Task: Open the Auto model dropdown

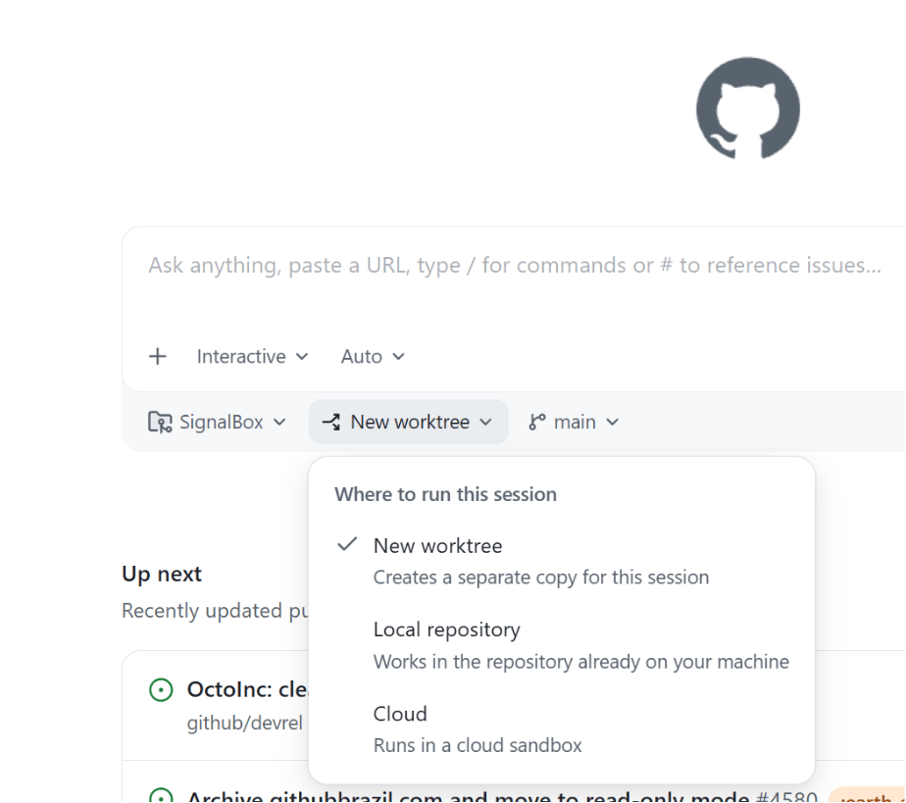Action: [373, 357]
